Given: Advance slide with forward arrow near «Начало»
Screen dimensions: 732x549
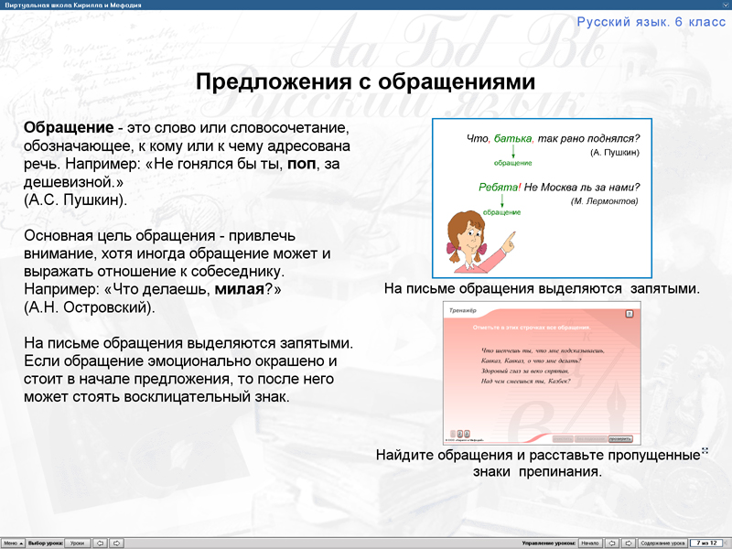Looking at the screenshot, I should pos(628,542).
